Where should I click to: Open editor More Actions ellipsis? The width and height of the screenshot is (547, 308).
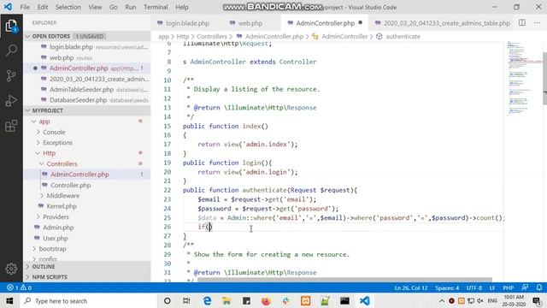[x=537, y=23]
